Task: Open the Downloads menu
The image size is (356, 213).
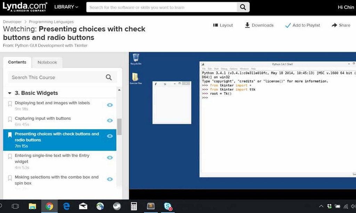Action: (259, 25)
